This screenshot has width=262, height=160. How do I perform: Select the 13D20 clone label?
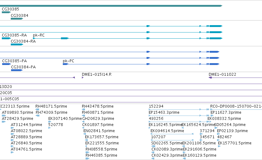[6, 87]
